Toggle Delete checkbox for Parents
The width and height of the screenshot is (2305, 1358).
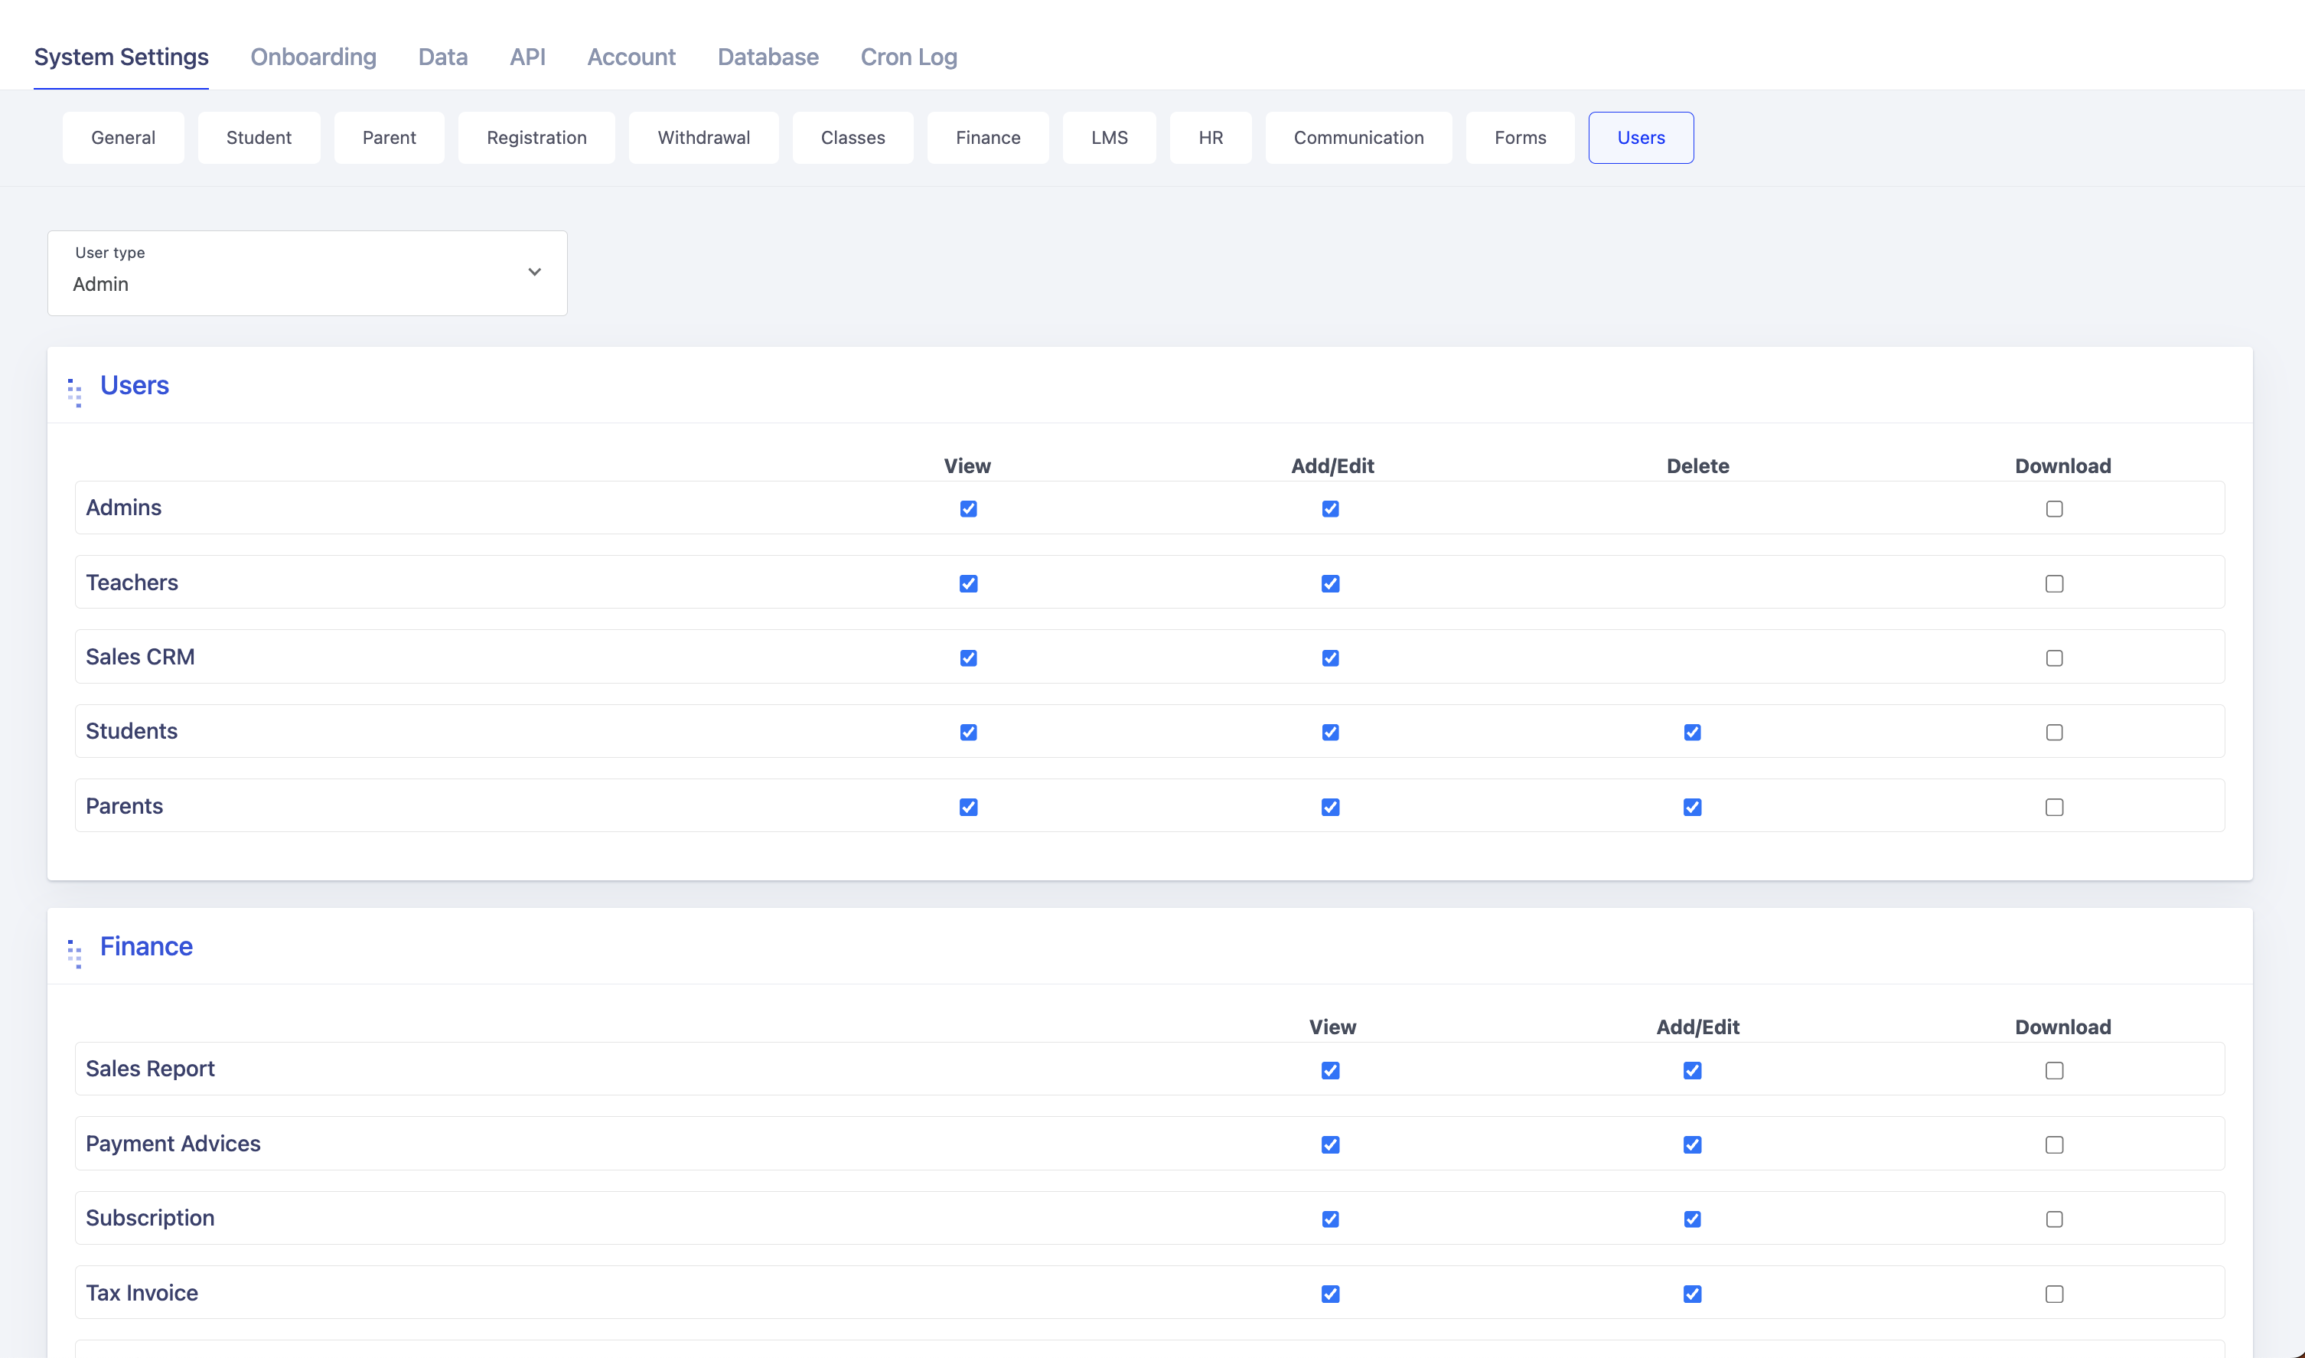tap(1691, 807)
